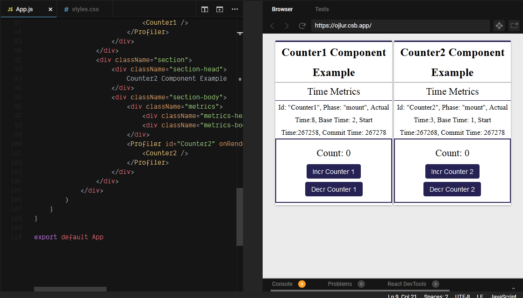The height and width of the screenshot is (298, 523).
Task: Open preview in a new window
Action: tap(515, 26)
